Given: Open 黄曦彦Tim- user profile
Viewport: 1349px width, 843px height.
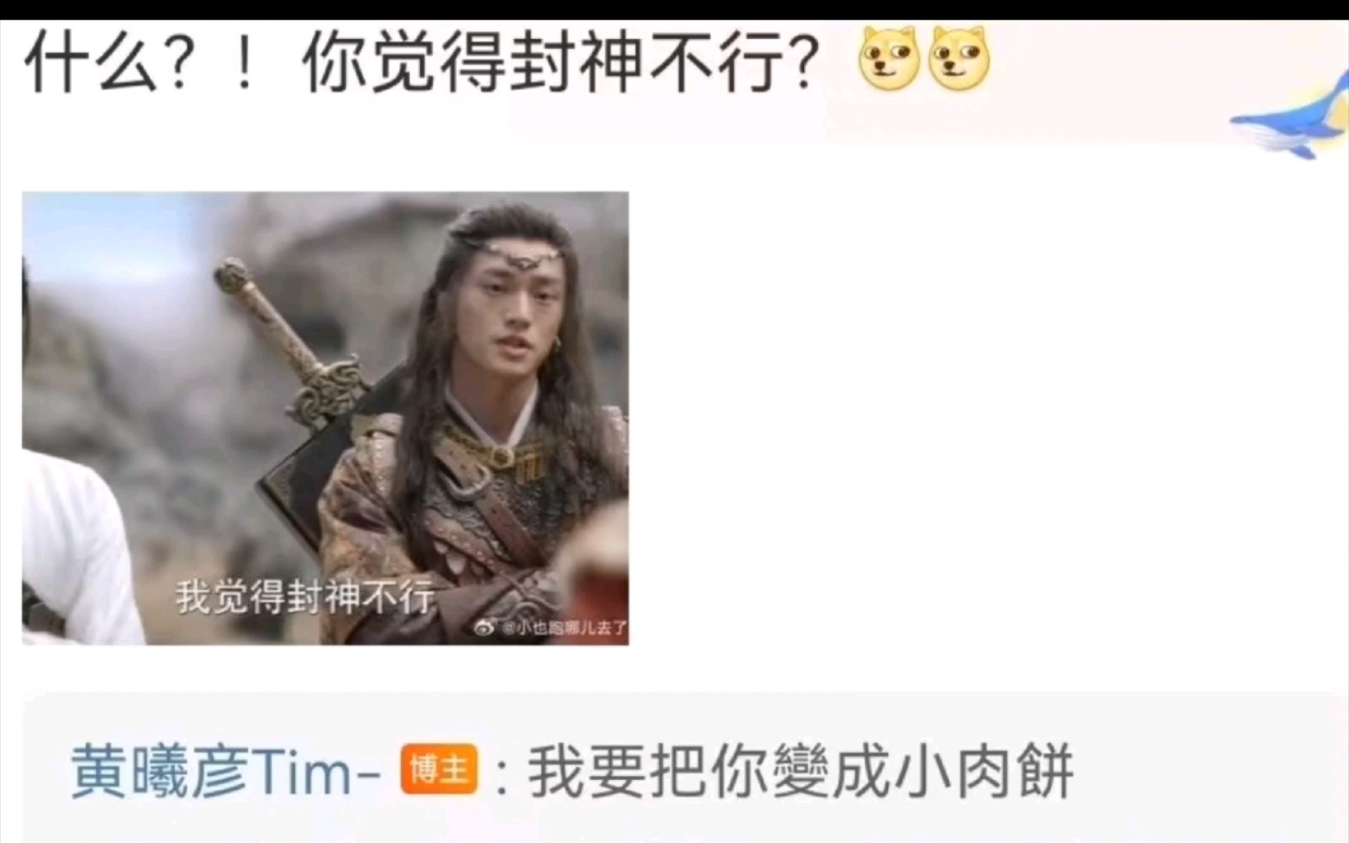Looking at the screenshot, I should [226, 771].
